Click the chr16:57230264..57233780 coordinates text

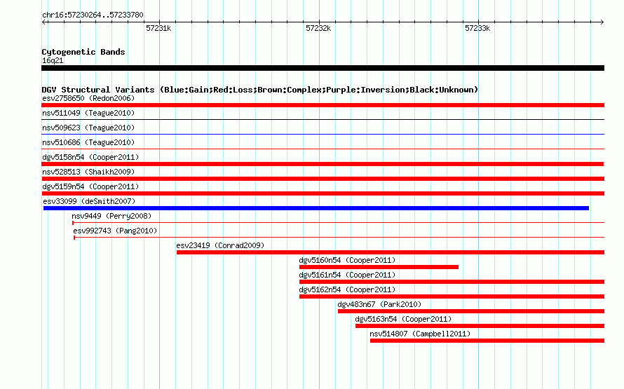tap(93, 15)
